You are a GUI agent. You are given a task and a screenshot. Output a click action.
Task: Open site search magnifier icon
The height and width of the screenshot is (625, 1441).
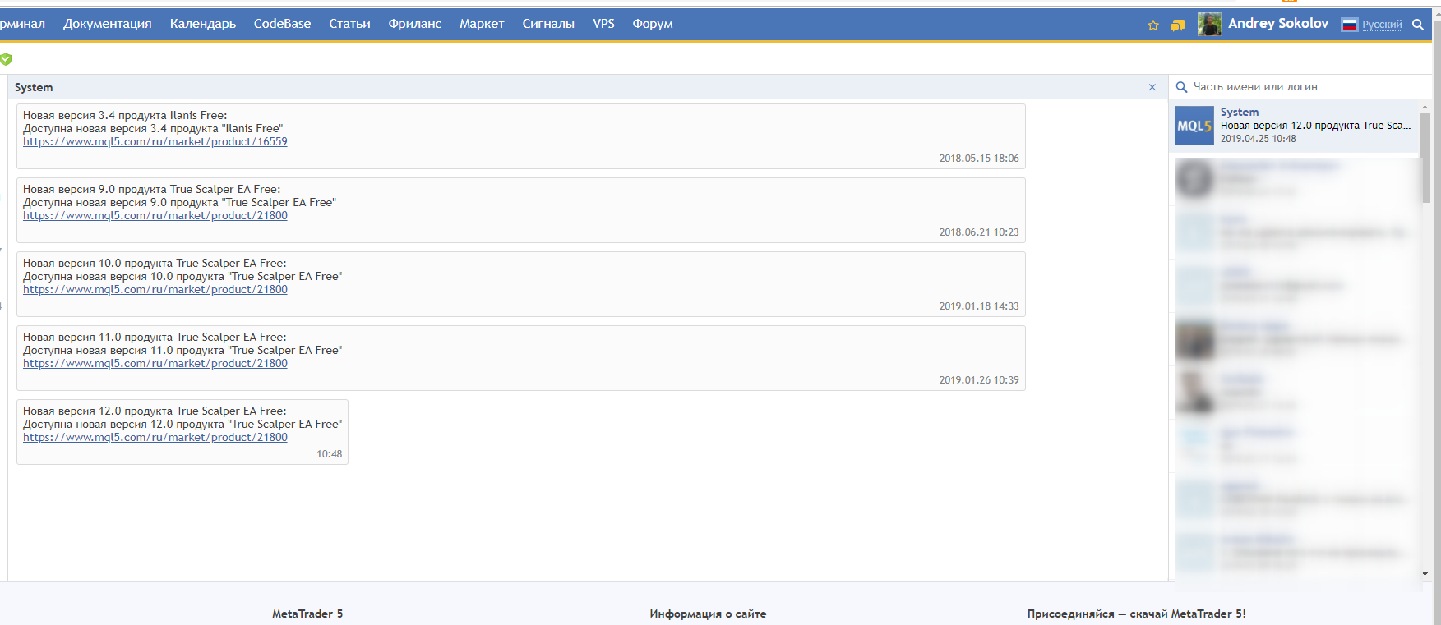[x=1418, y=25]
